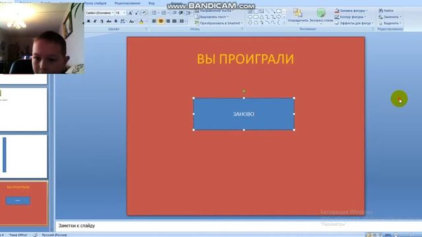Open Paragraph (Абзац) dialog launcher
Screen dimensions: 422x237
[x=242, y=29]
